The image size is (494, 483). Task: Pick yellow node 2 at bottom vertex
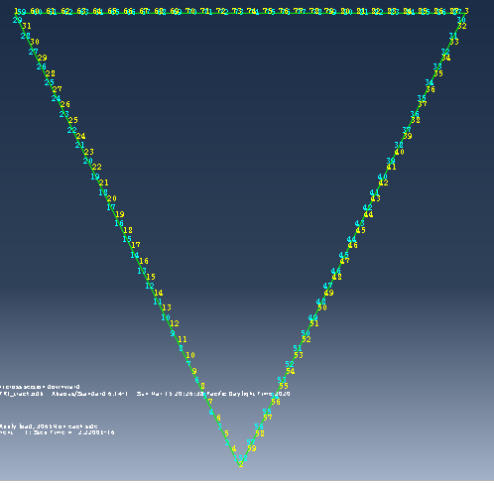pos(241,464)
